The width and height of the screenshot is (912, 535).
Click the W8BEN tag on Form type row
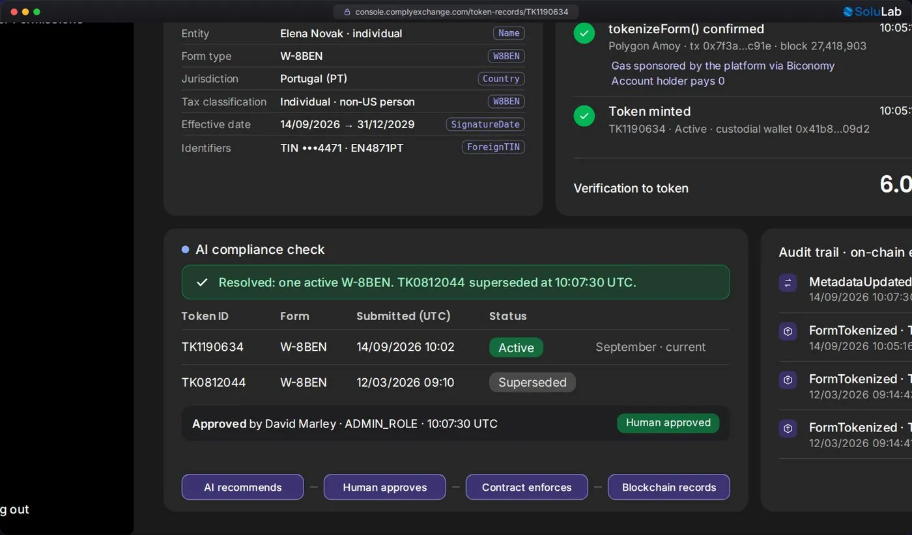[506, 56]
